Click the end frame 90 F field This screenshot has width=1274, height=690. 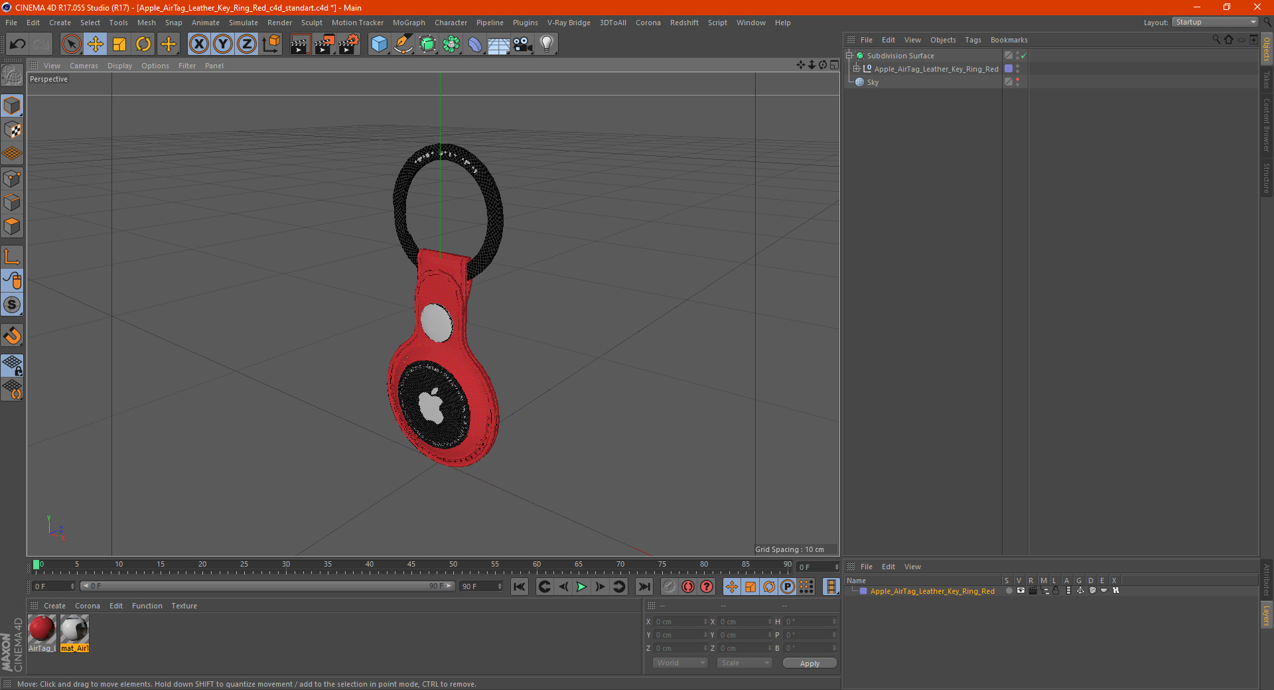tap(481, 586)
